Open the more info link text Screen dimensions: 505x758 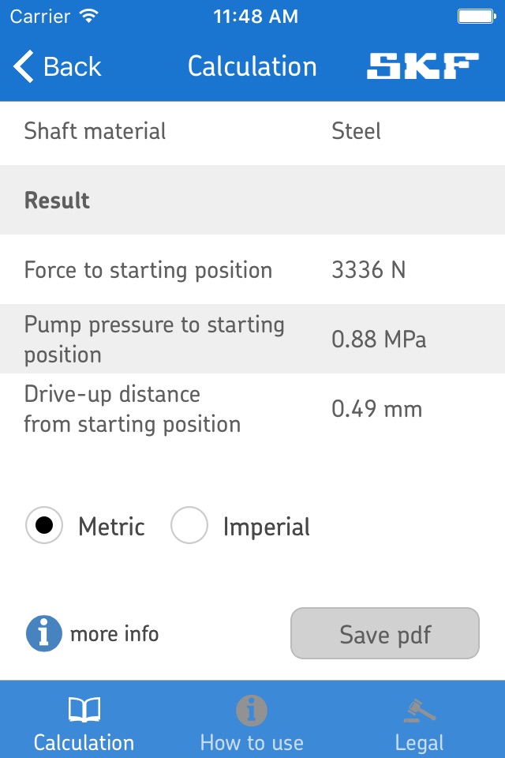pos(114,634)
